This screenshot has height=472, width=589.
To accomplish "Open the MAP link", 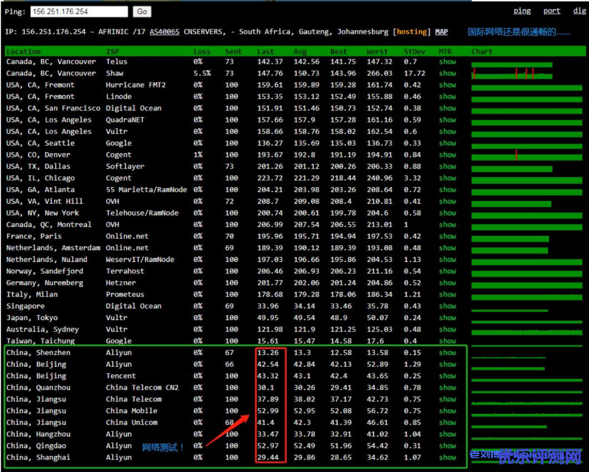I will (441, 32).
